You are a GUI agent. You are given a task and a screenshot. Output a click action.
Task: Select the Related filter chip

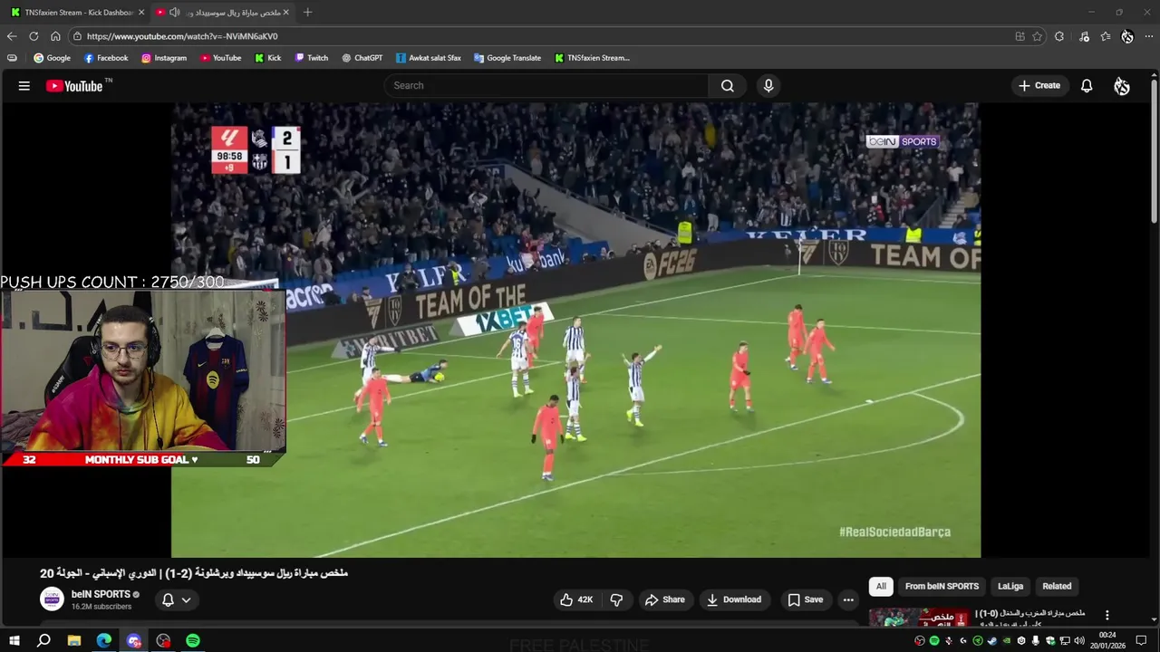click(x=1057, y=586)
